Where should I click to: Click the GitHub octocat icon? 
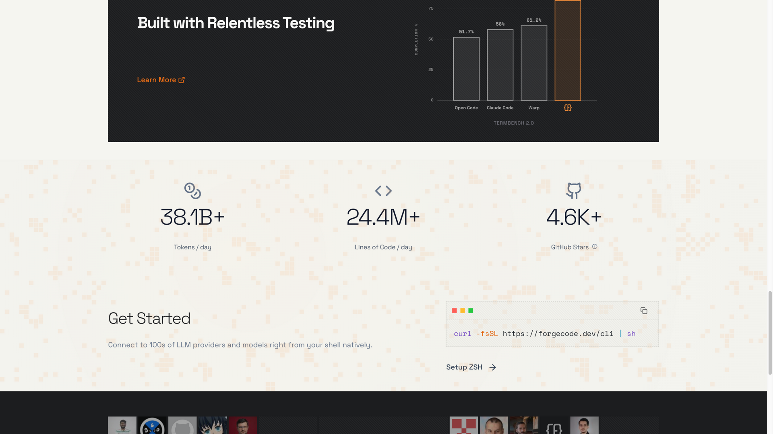(574, 190)
